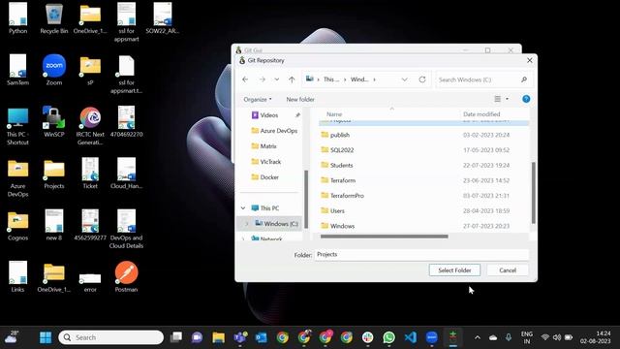Select Docker folder in navigation pane

pos(264,176)
